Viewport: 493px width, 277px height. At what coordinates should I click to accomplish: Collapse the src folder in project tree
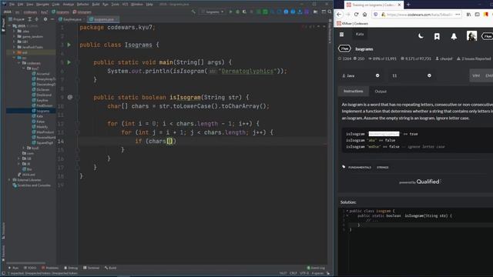pos(14,58)
